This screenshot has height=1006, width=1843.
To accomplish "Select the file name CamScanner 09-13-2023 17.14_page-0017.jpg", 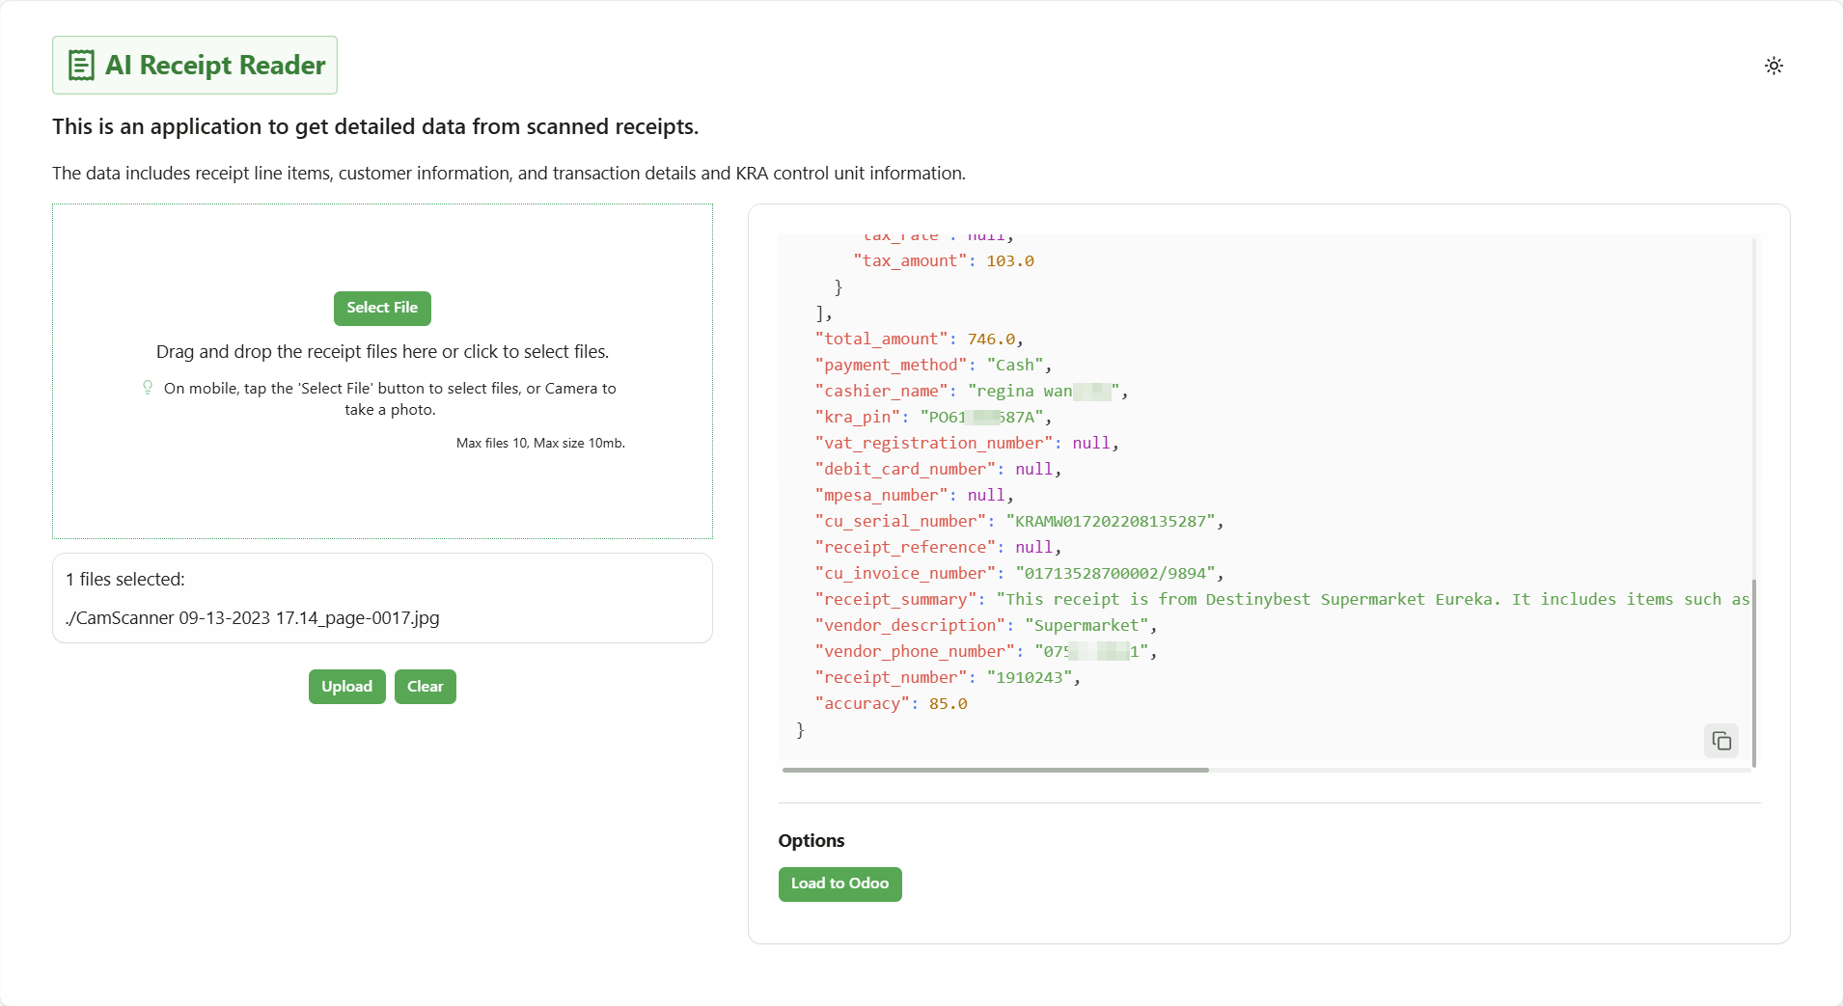I will coord(252,618).
